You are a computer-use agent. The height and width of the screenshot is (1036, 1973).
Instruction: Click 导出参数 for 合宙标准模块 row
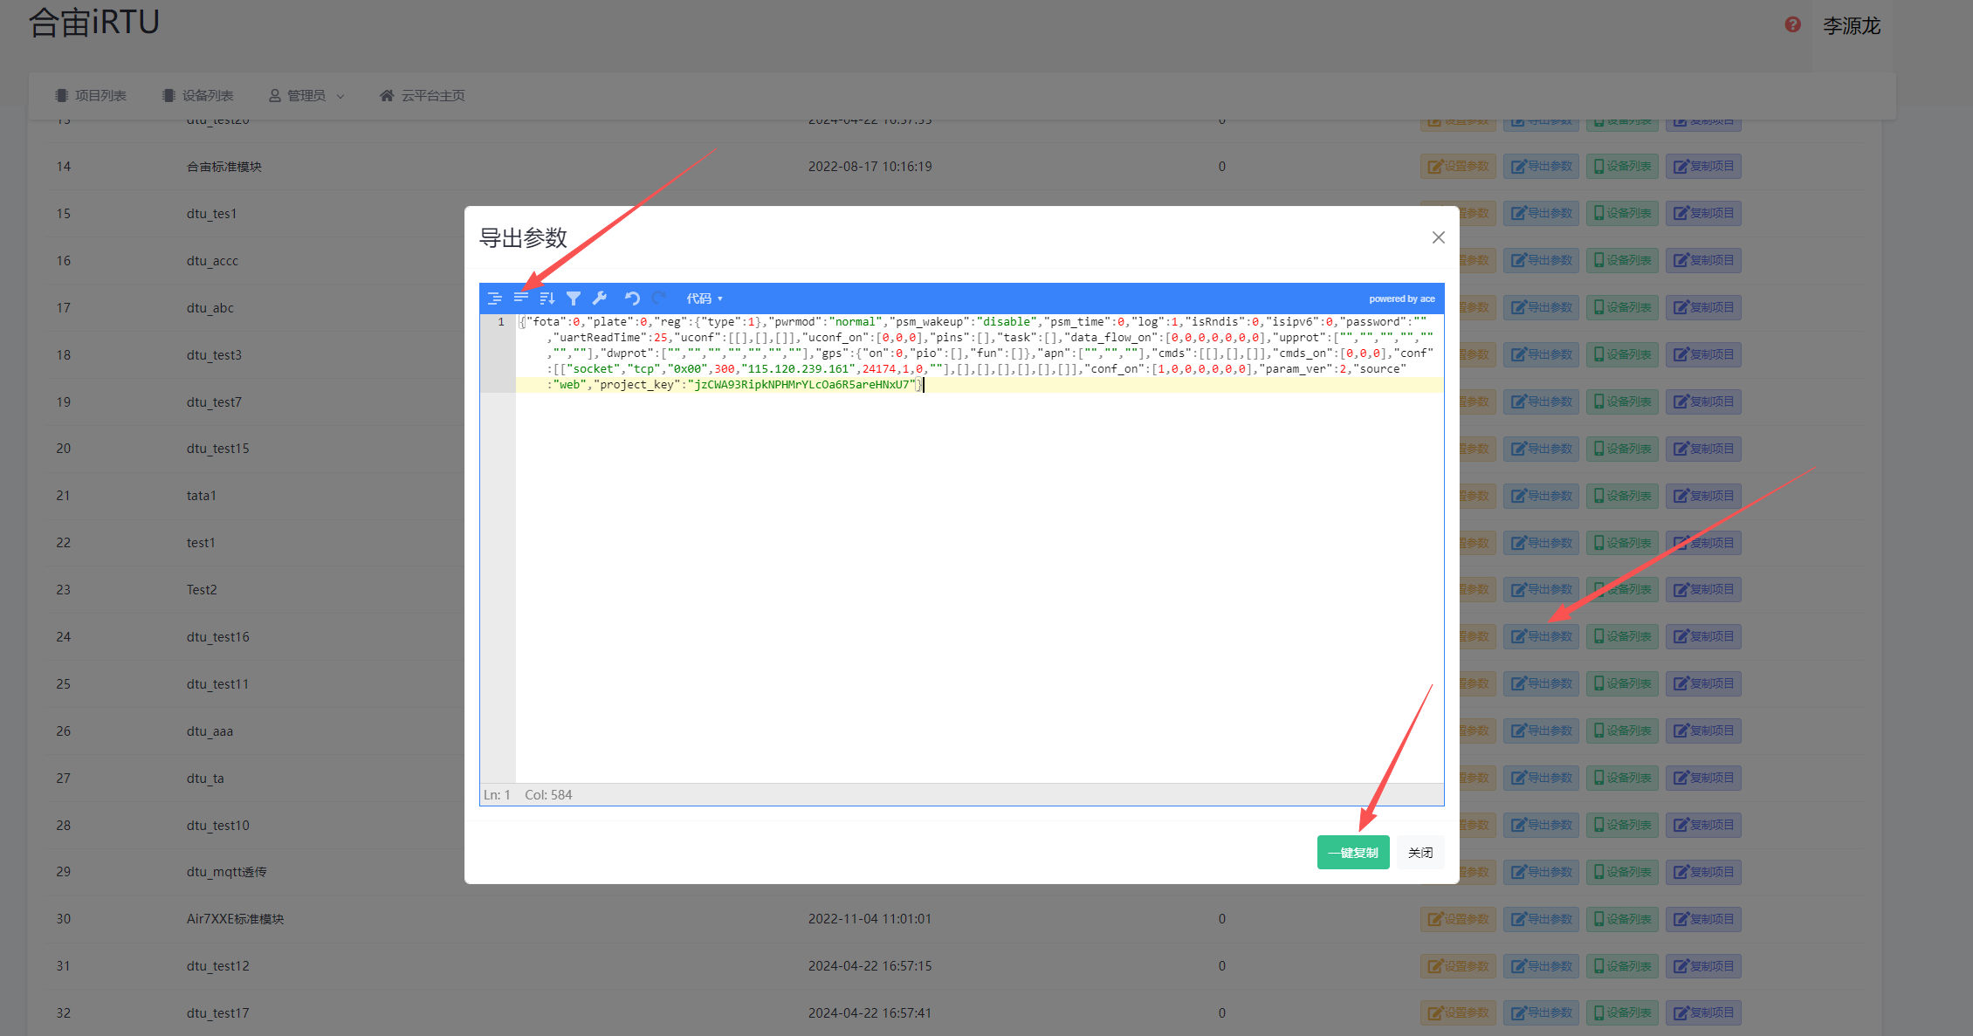coord(1541,167)
